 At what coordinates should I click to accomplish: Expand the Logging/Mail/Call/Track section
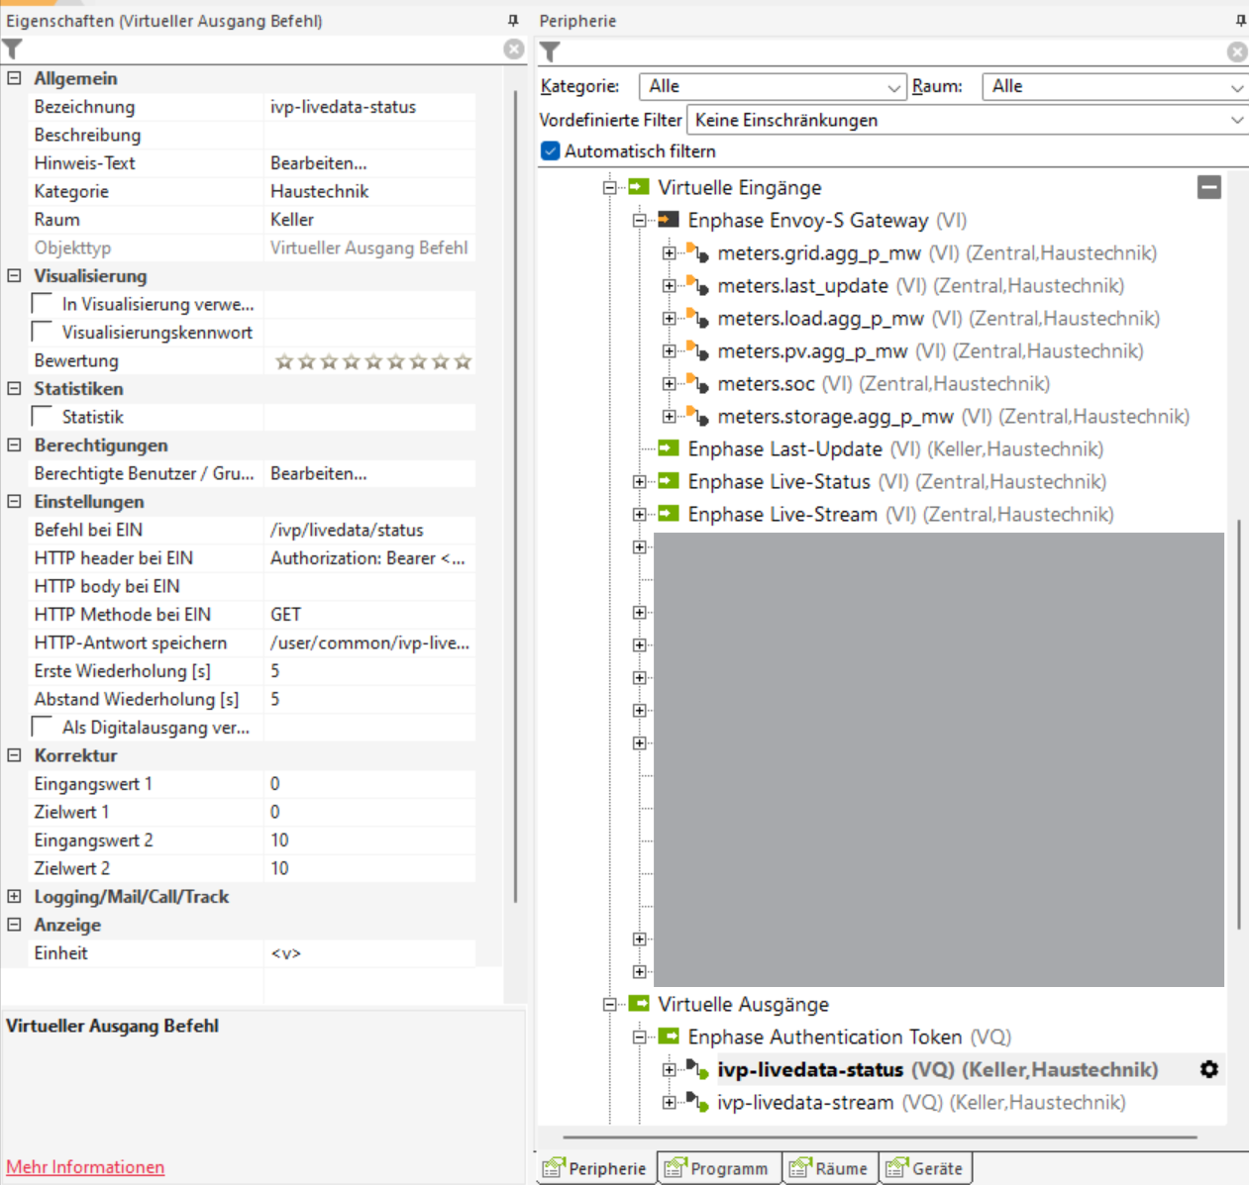pyautogui.click(x=14, y=896)
